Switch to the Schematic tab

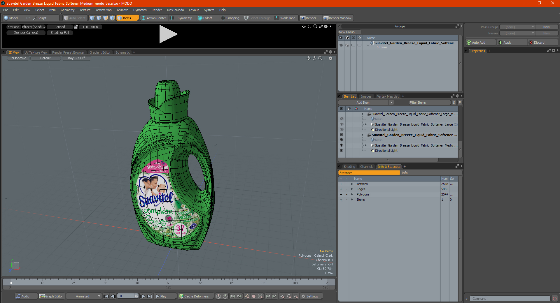(123, 52)
